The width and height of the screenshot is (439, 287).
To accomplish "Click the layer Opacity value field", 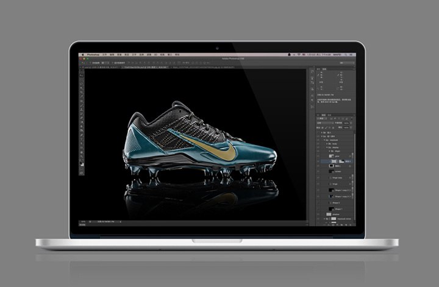I will point(346,123).
